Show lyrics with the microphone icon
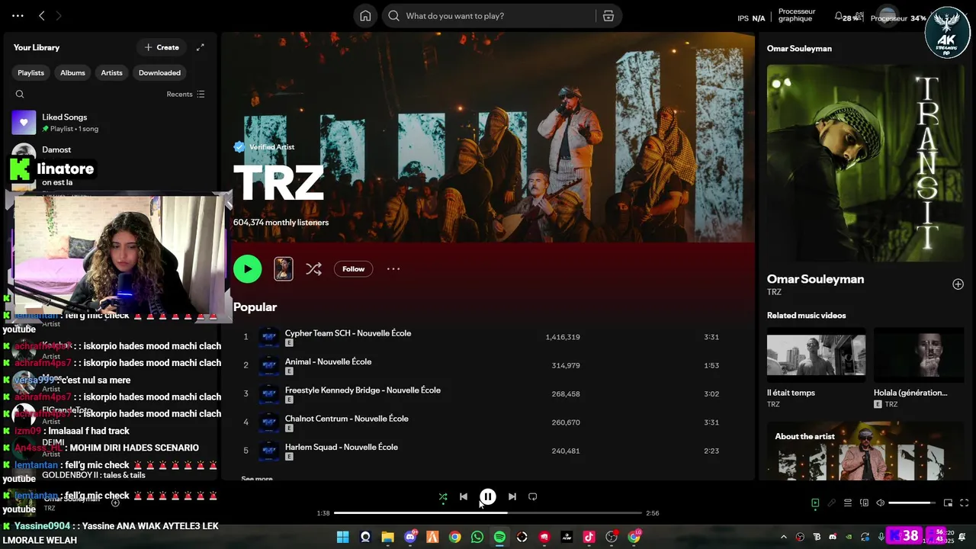This screenshot has height=549, width=976. coord(831,503)
